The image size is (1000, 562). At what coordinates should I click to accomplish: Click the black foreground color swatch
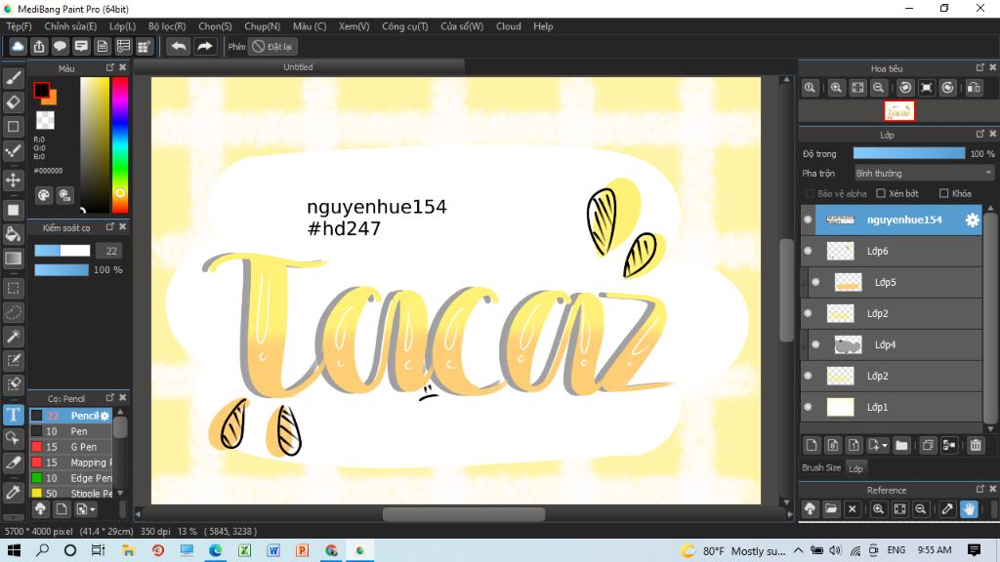(x=41, y=91)
